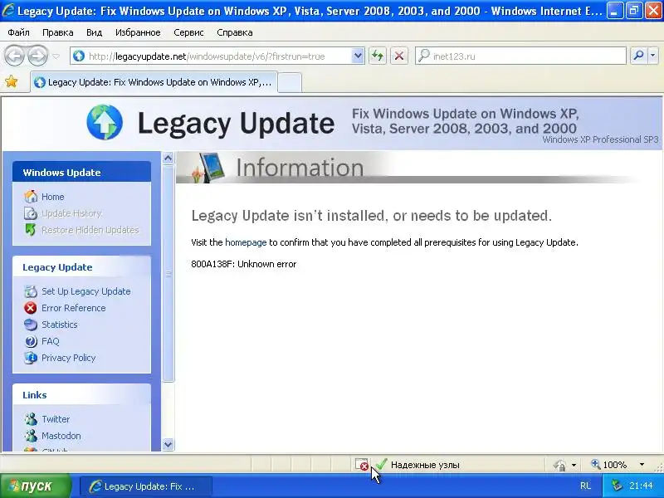664x498 pixels.
Task: Click sidebar scrollbar down arrow
Action: click(168, 444)
